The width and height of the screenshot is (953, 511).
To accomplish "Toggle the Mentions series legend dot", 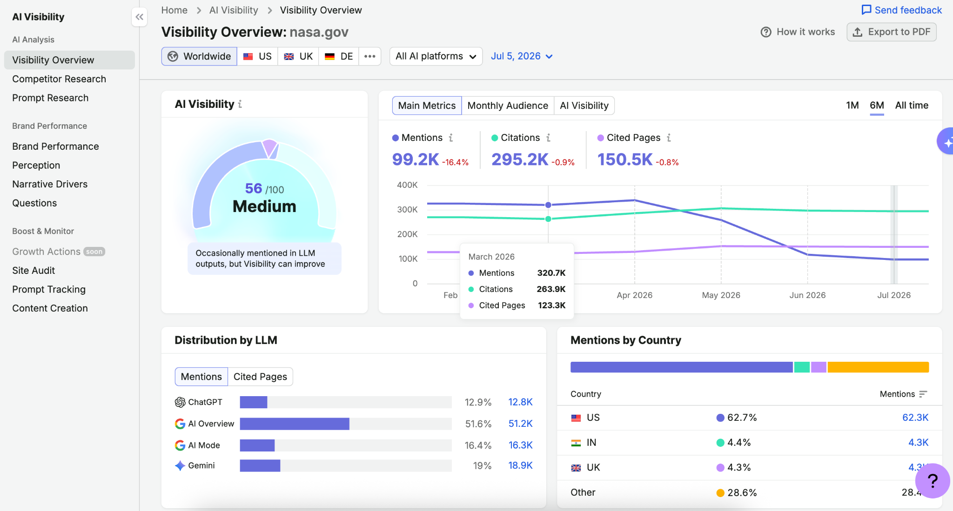I will pyautogui.click(x=396, y=138).
